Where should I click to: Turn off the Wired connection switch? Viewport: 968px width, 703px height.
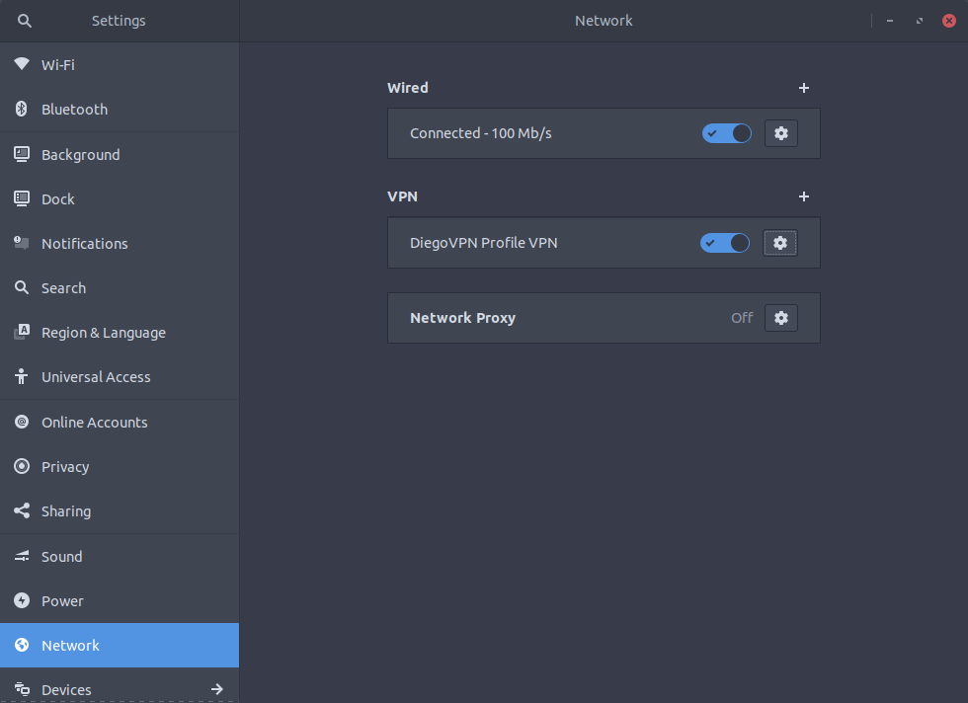(726, 133)
